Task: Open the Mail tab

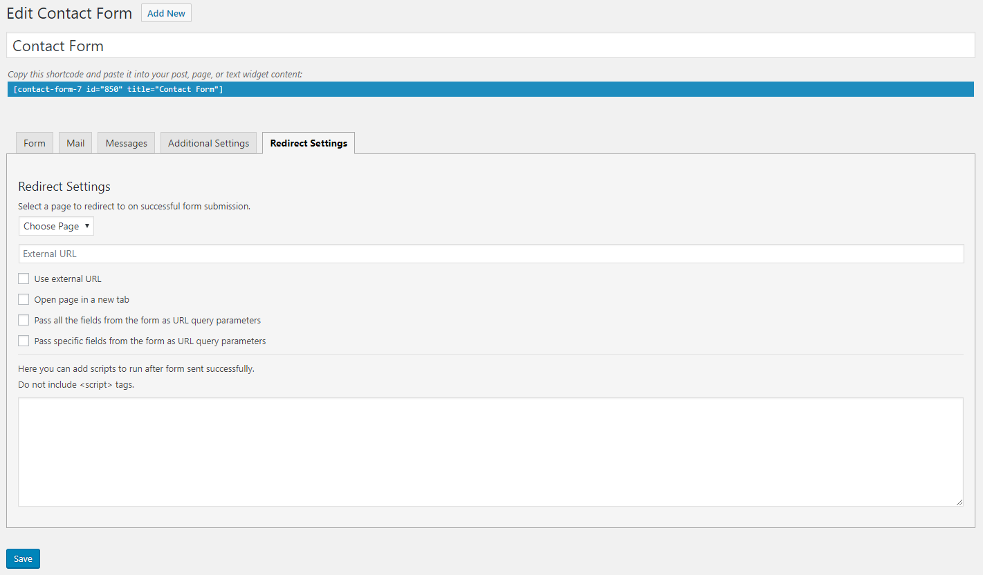Action: (x=75, y=143)
